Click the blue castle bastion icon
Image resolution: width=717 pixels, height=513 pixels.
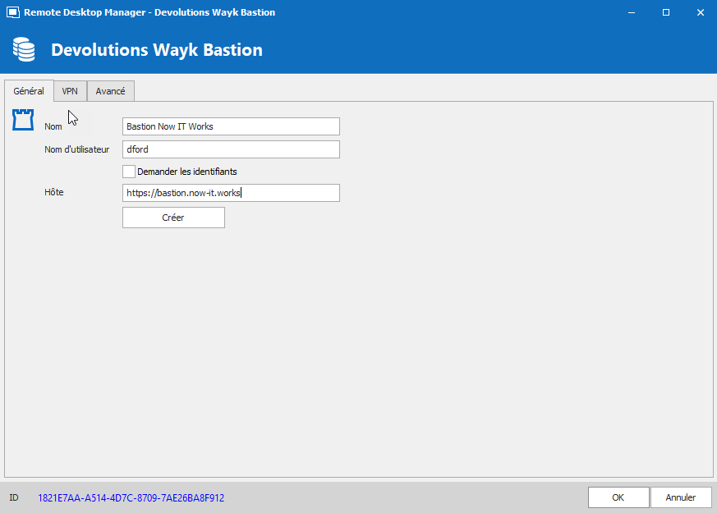tap(23, 120)
